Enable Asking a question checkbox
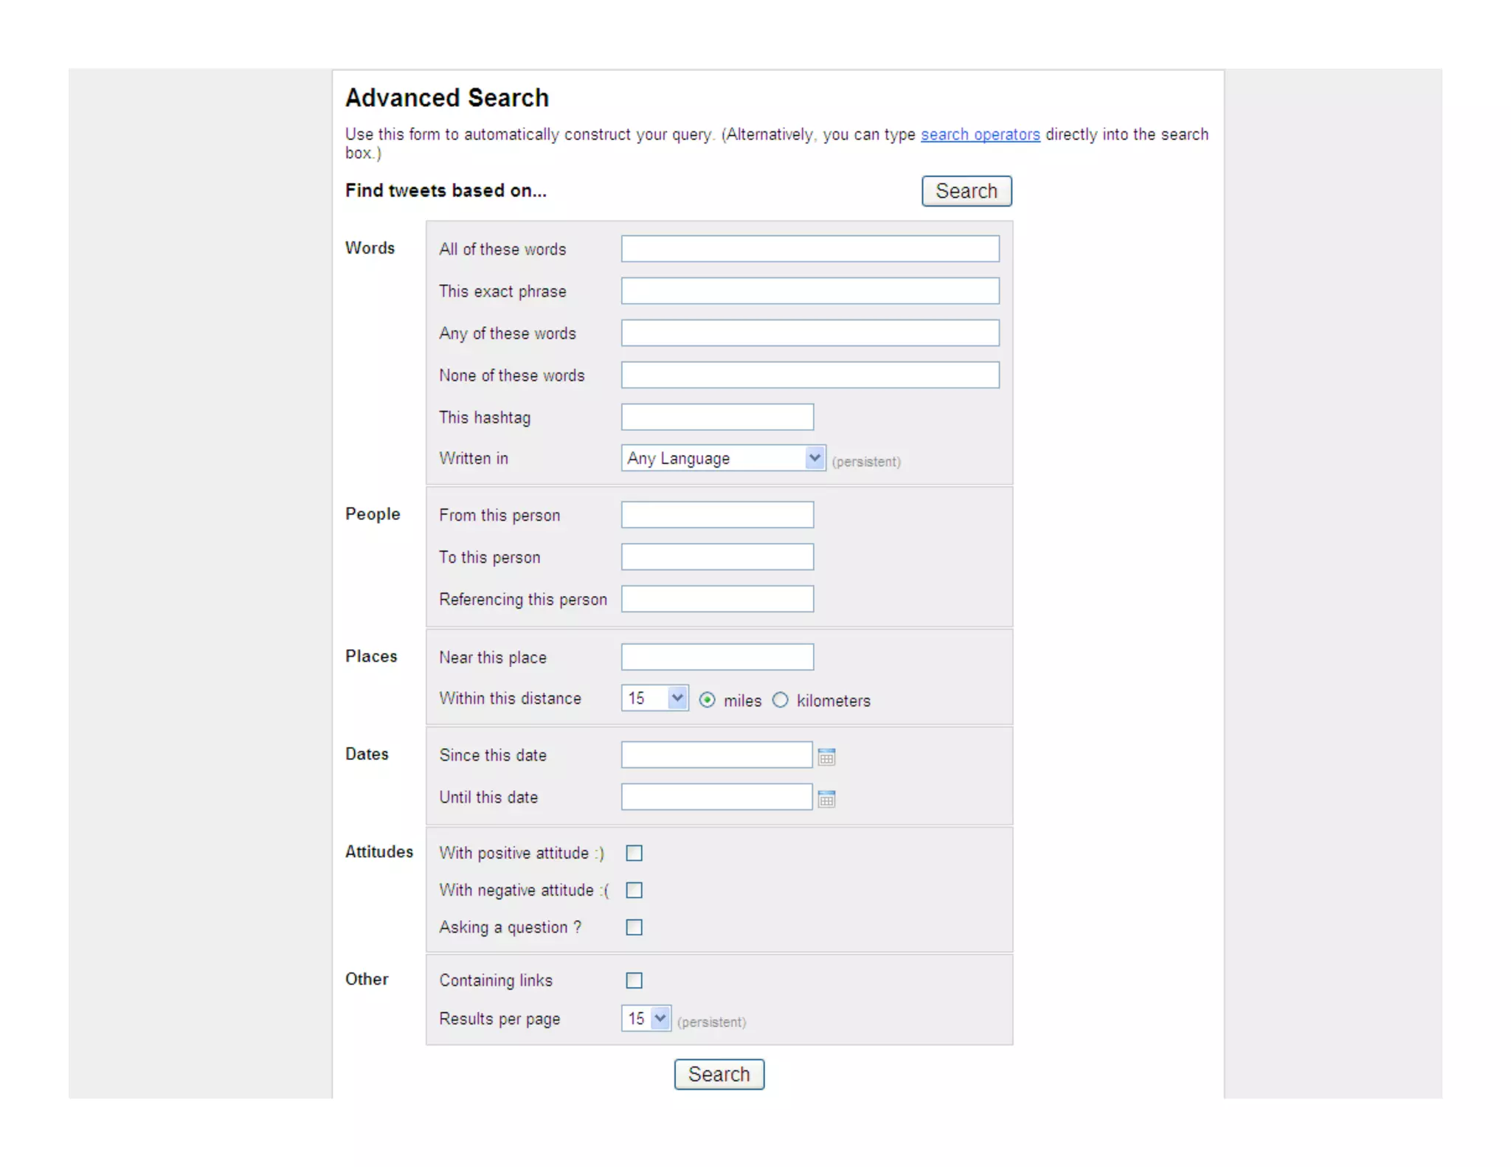Viewport: 1511px width, 1167px height. [634, 927]
